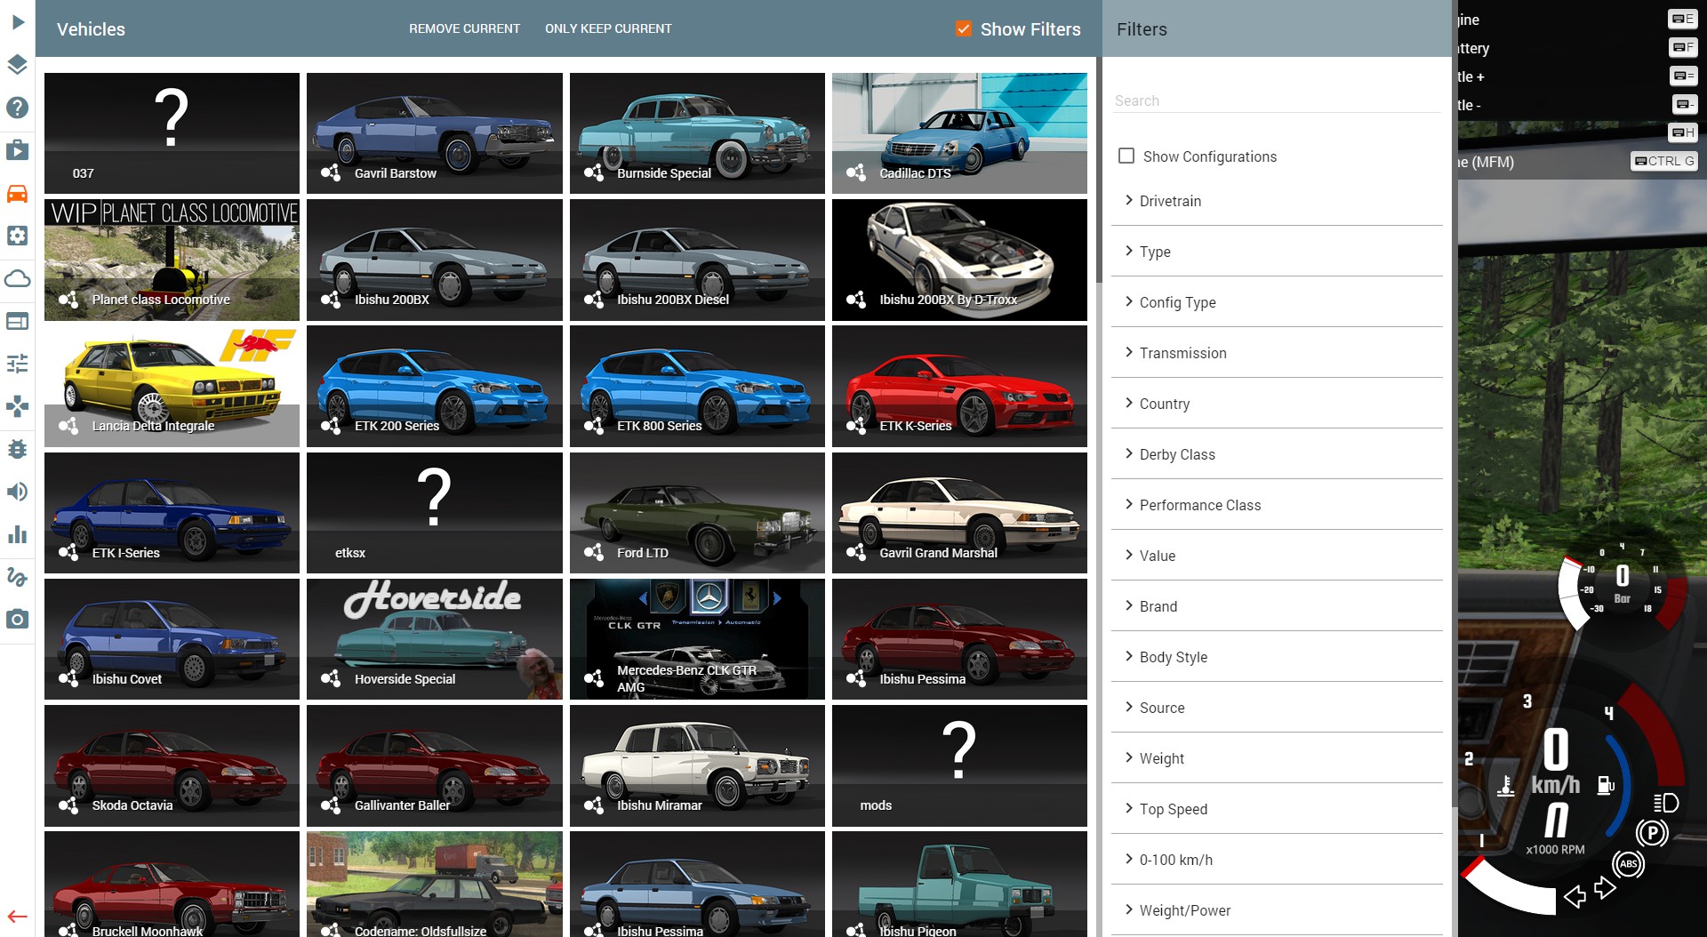Screen dimensions: 1707x937
Task: Select the 037 unknown vehicle tile
Action: (x=172, y=133)
